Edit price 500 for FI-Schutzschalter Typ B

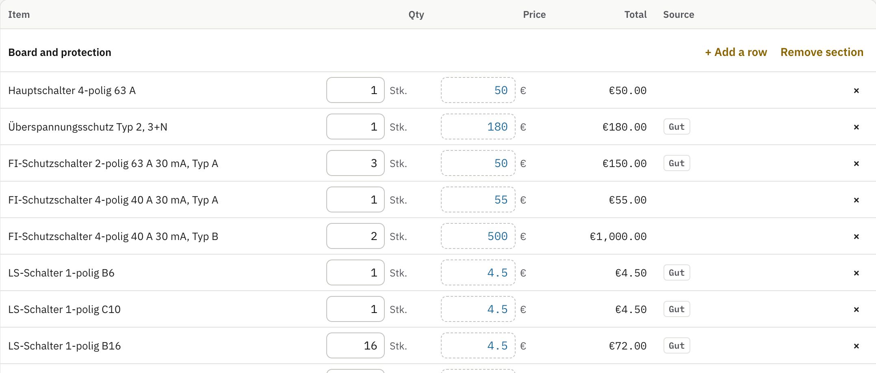(478, 236)
